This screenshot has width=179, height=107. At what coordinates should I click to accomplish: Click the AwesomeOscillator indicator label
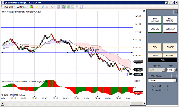[25, 81]
